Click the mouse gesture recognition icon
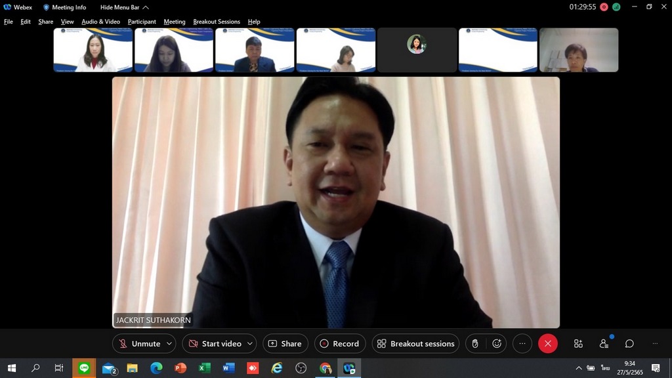This screenshot has height=378, width=672. pos(475,344)
